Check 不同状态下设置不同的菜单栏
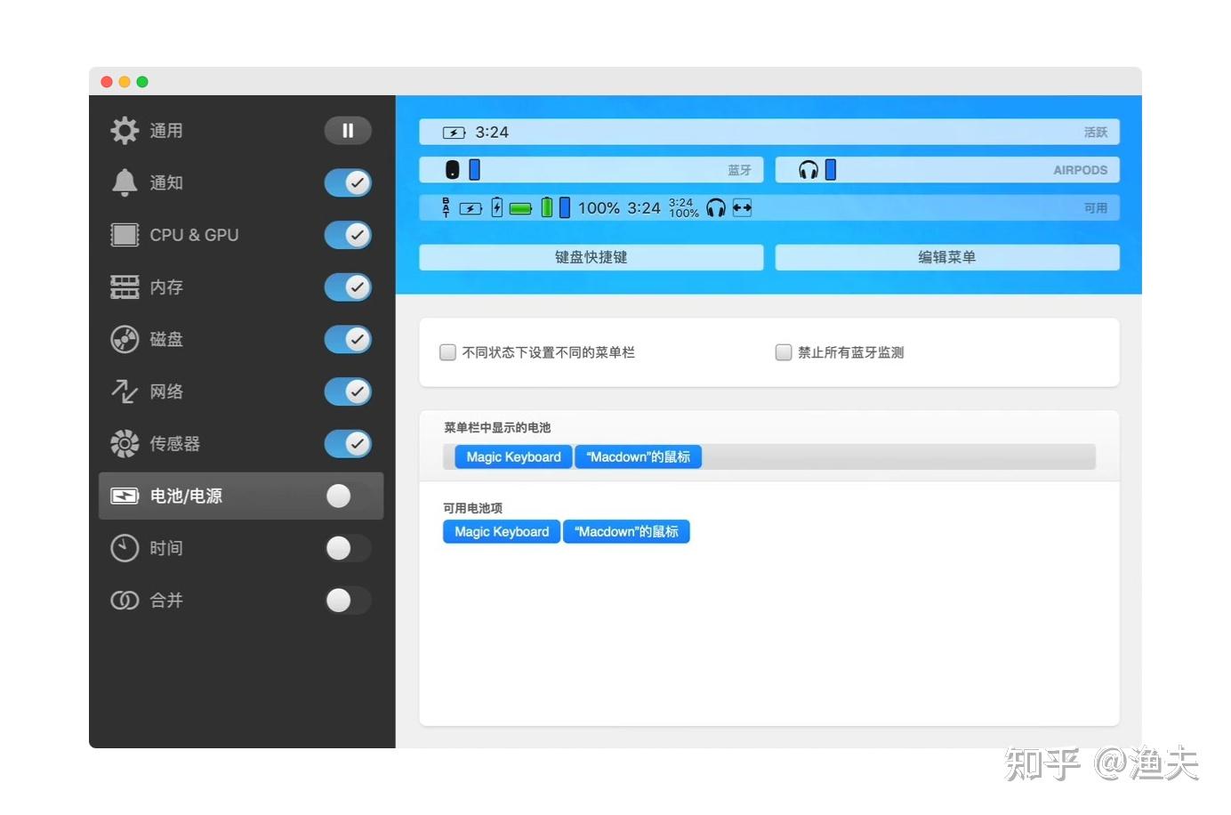The width and height of the screenshot is (1231, 815). (448, 352)
